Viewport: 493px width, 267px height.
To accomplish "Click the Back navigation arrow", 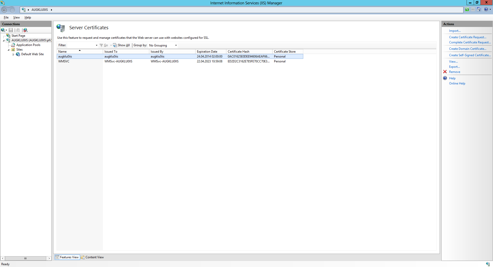I will (4, 10).
